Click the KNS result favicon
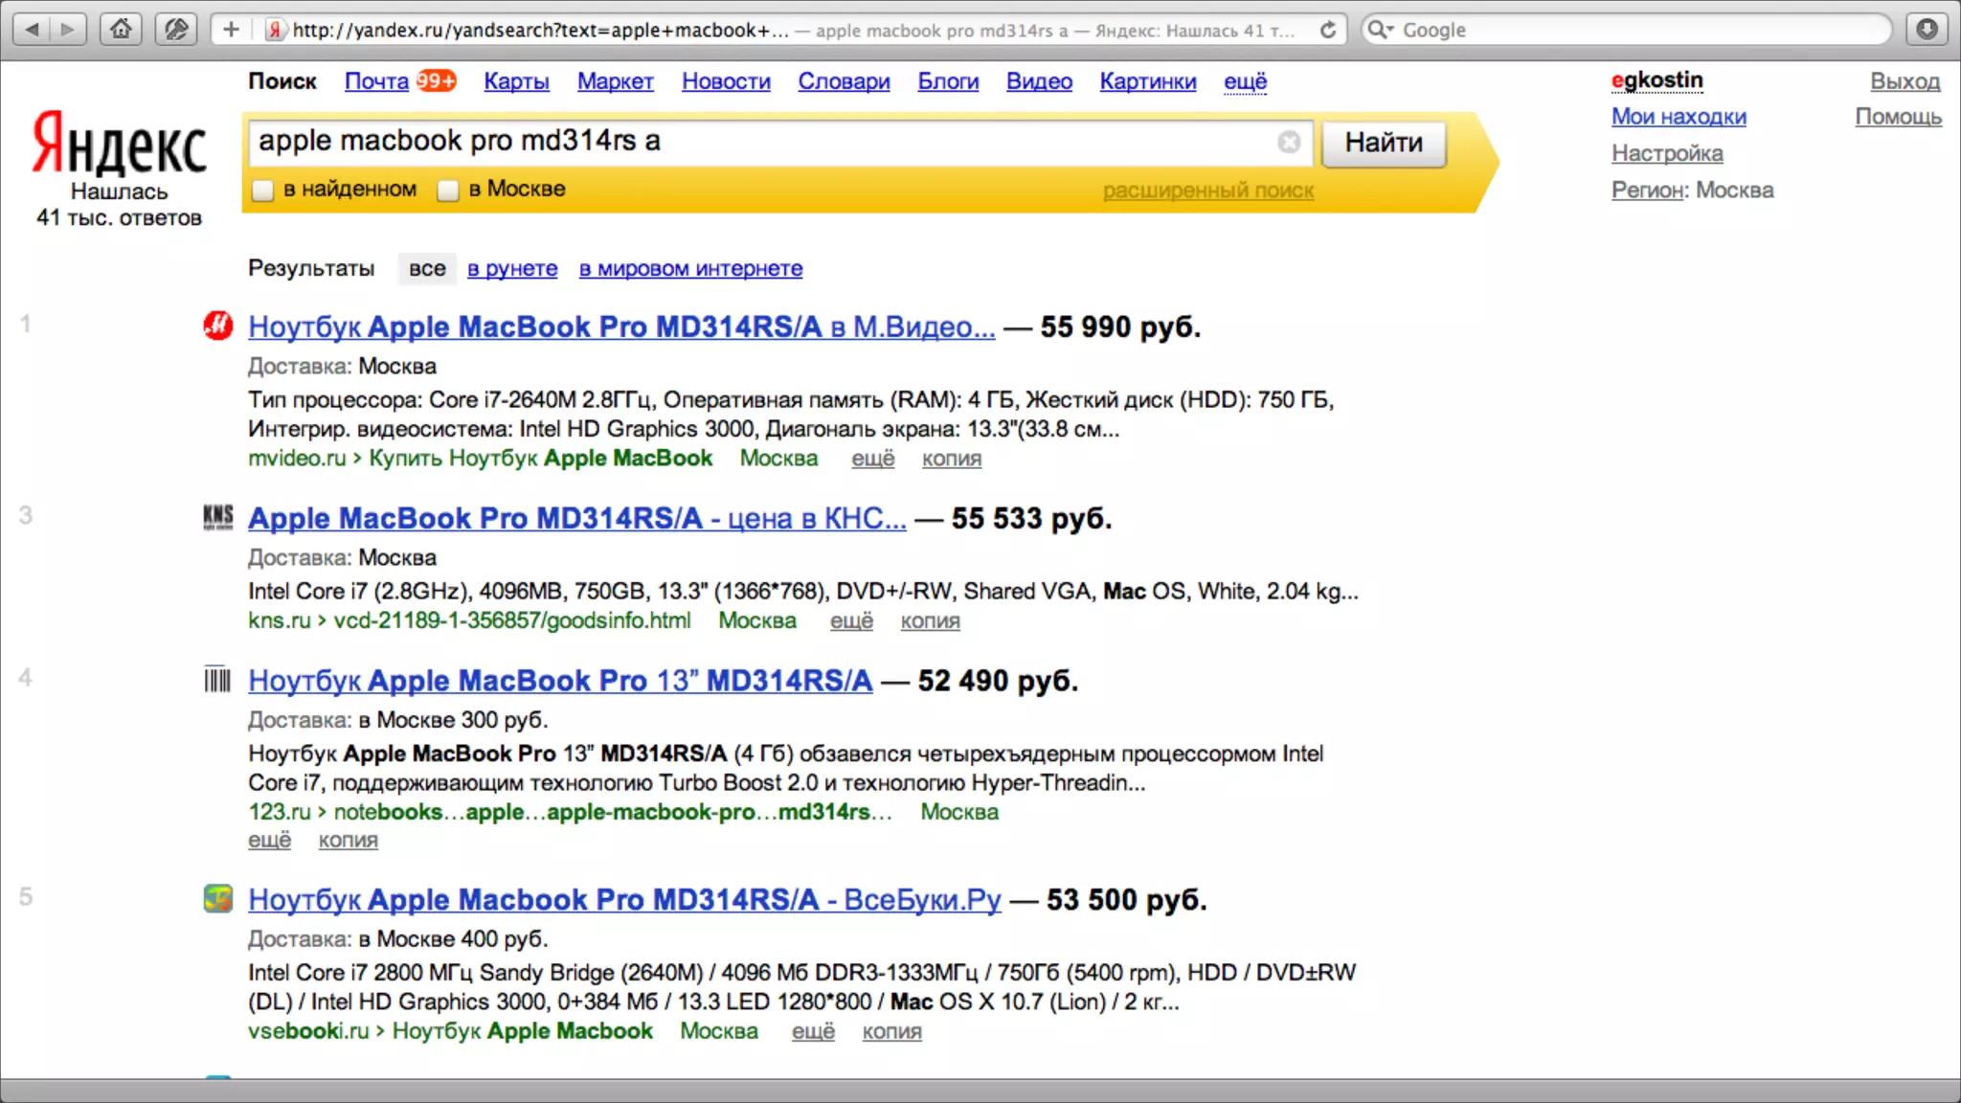Viewport: 1961px width, 1103px height. tap(218, 517)
